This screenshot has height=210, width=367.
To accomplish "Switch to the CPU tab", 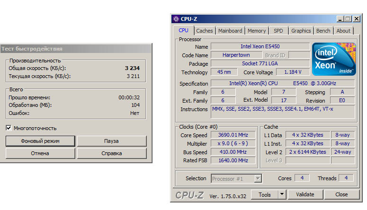I will pyautogui.click(x=184, y=30).
